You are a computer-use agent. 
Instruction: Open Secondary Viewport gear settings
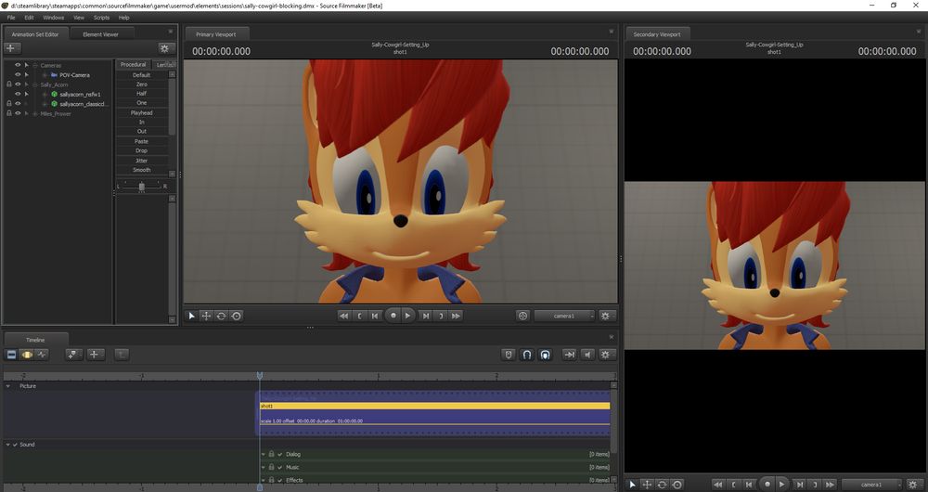915,485
